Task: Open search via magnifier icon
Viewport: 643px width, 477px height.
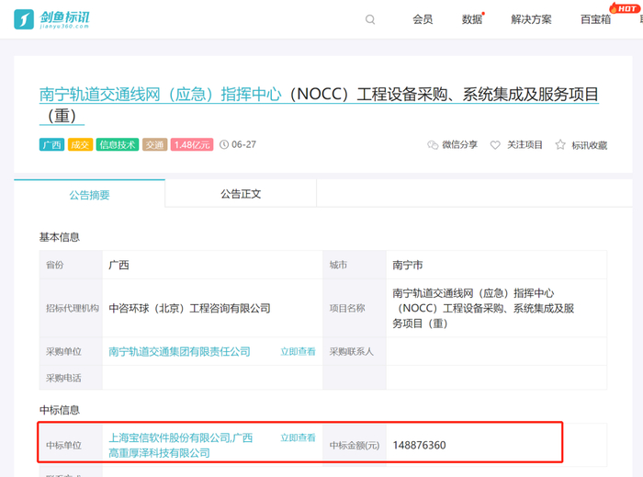Action: (370, 19)
